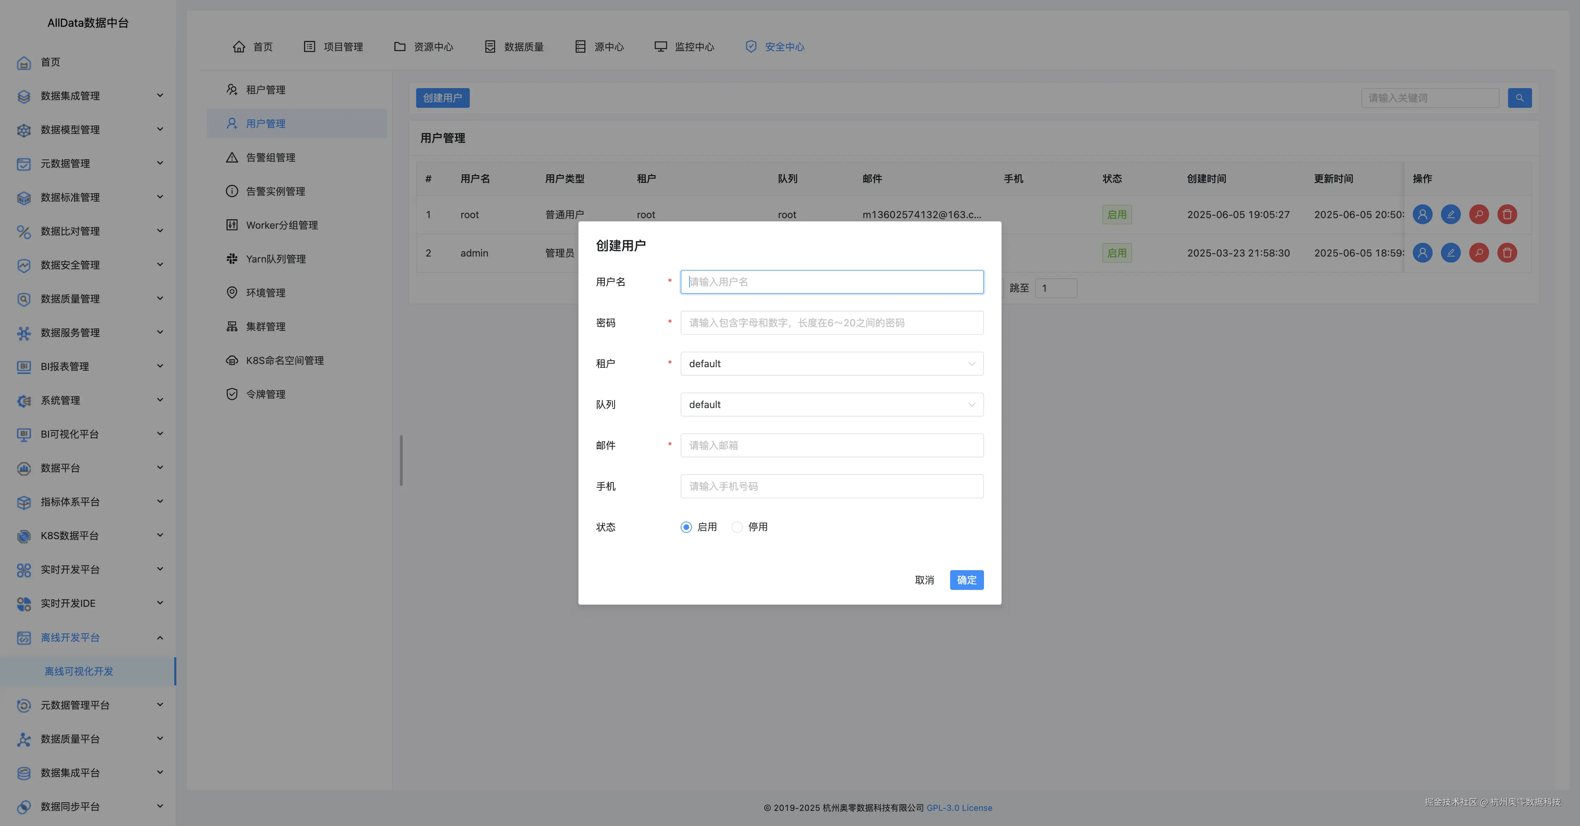
Task: Select the 启用 status radio button
Action: 686,527
